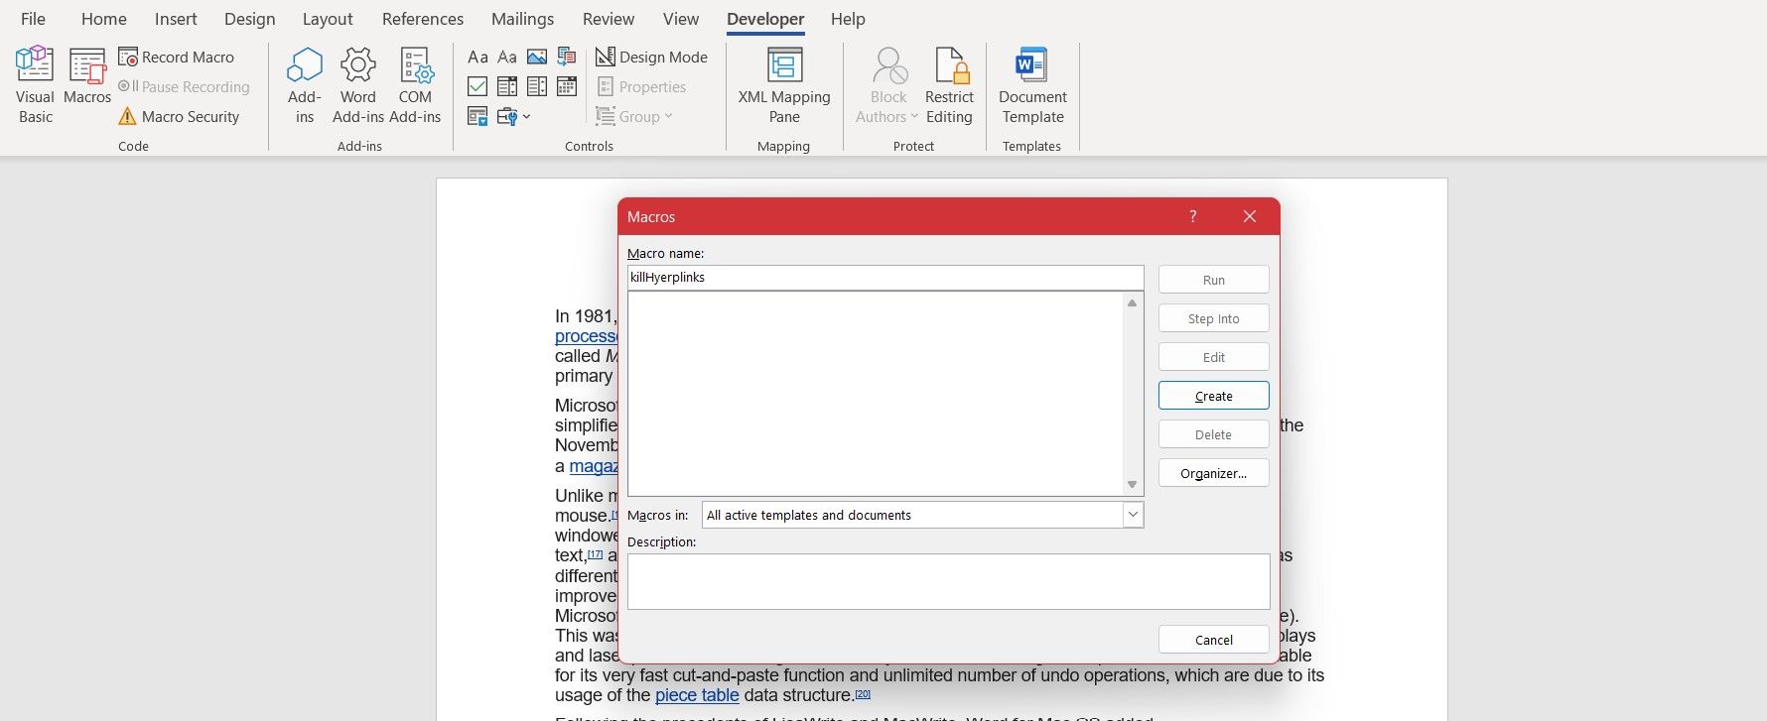Open COM Add-ins
1767x721 pixels.
pos(415,86)
